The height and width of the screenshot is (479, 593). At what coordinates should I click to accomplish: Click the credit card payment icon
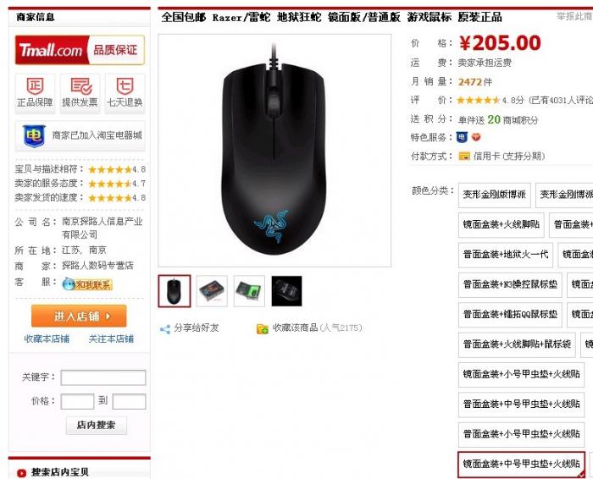click(464, 156)
